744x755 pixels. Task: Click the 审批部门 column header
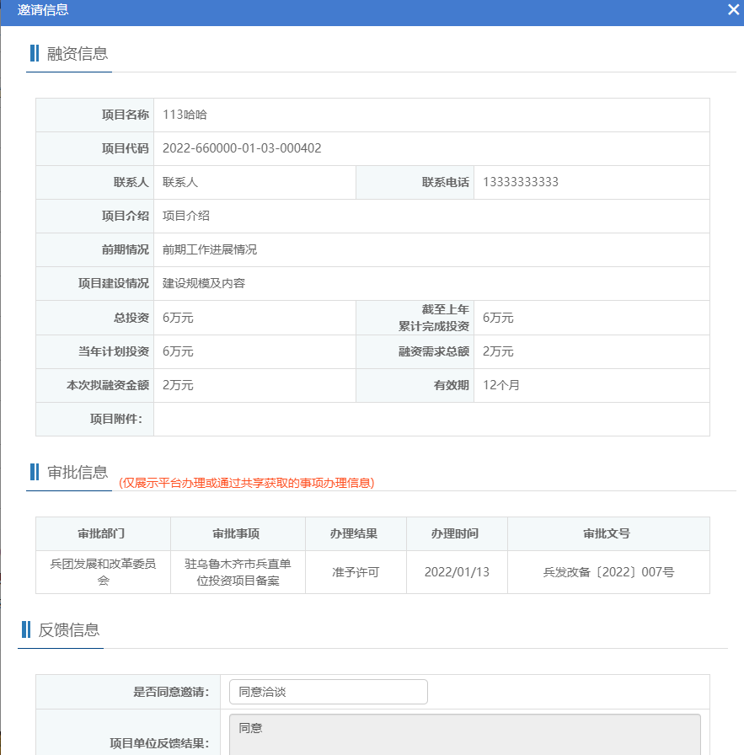point(103,533)
